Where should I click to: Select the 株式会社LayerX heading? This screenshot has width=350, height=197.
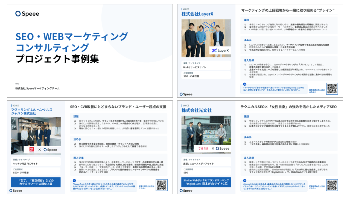click(197, 14)
